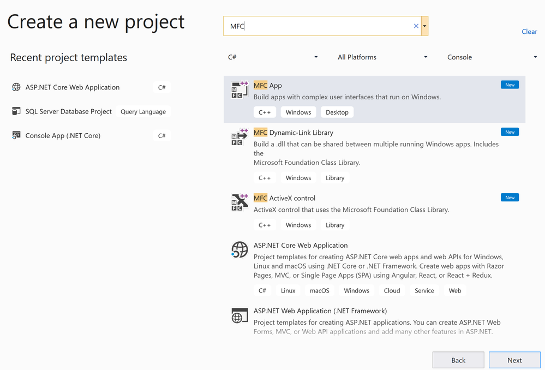This screenshot has width=545, height=370.
Task: Click the recent Console App (.NET Core) icon
Action: pyautogui.click(x=16, y=135)
